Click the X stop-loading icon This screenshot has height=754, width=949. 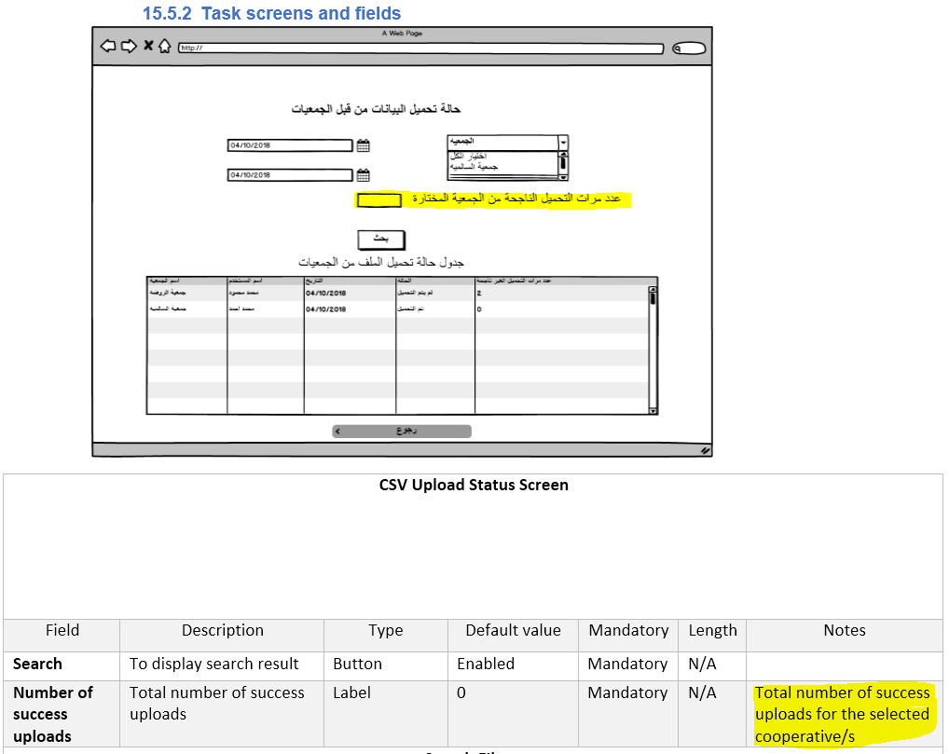[148, 46]
